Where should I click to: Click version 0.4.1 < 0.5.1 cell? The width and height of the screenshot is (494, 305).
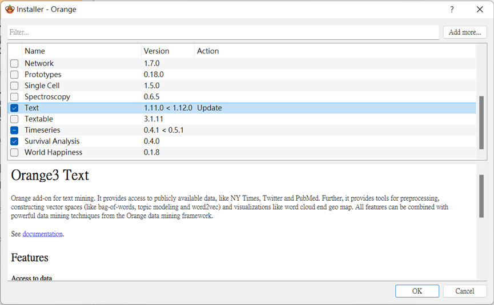(x=163, y=130)
